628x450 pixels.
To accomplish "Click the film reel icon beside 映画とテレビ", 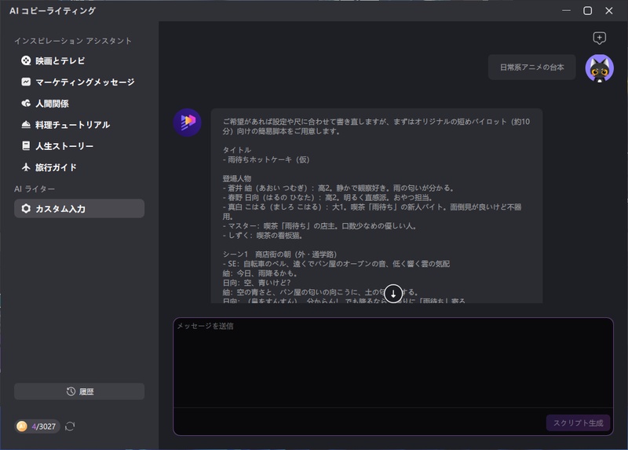I will [x=26, y=60].
